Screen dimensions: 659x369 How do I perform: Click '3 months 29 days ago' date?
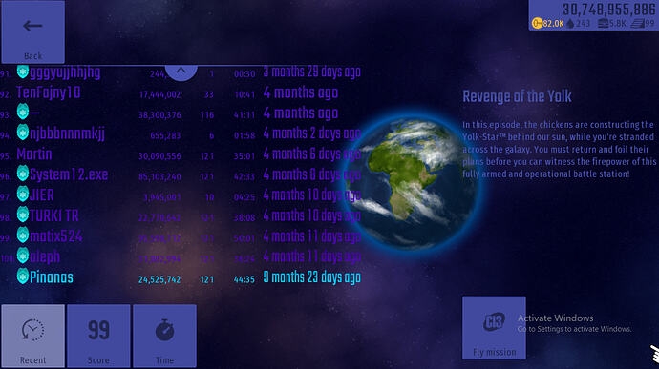312,72
